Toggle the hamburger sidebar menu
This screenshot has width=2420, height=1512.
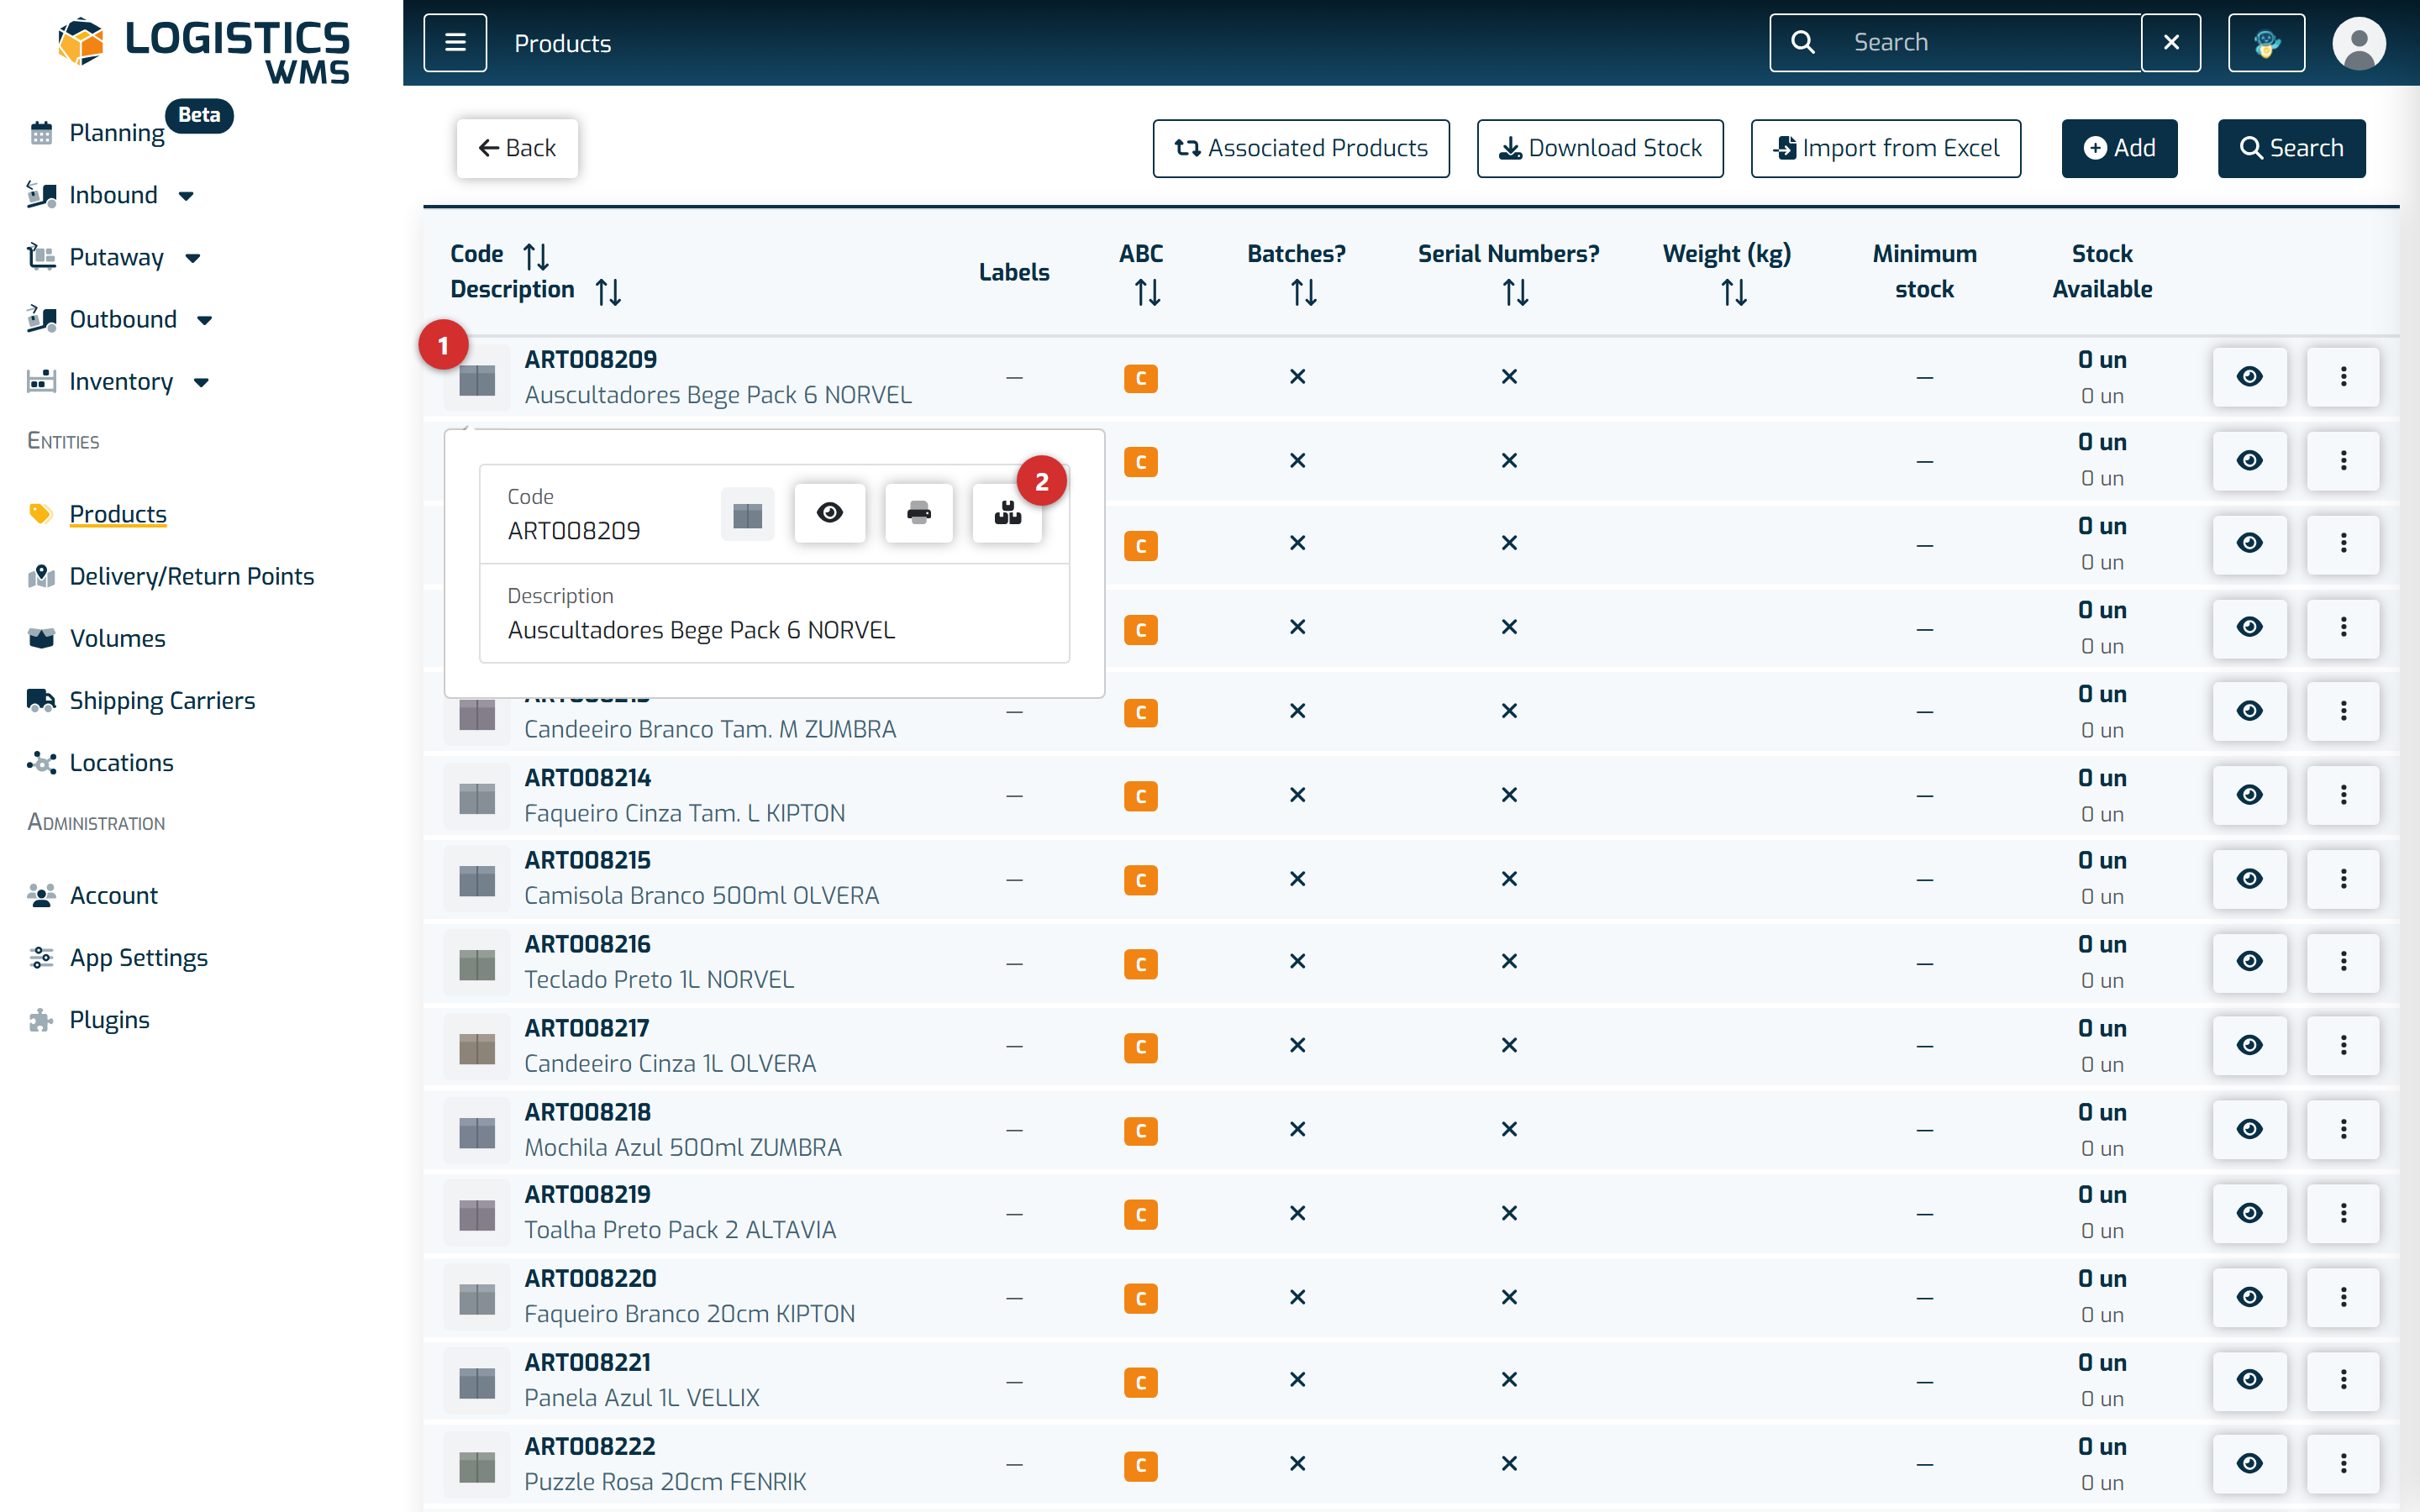pyautogui.click(x=455, y=43)
